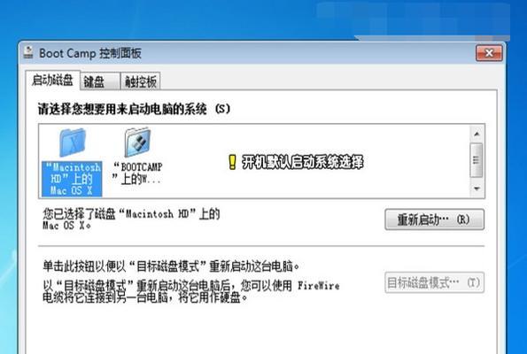Click the 目标磁盘模式 (T) button
The height and width of the screenshot is (354, 527).
coord(434,283)
